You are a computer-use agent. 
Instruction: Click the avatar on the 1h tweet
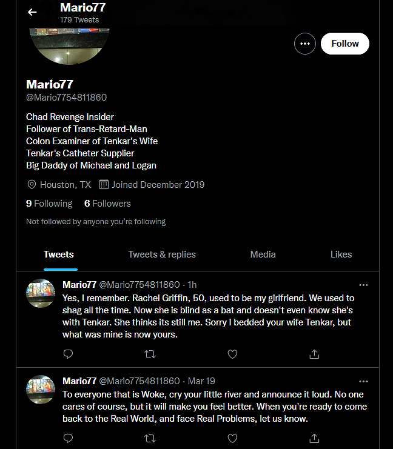41,293
